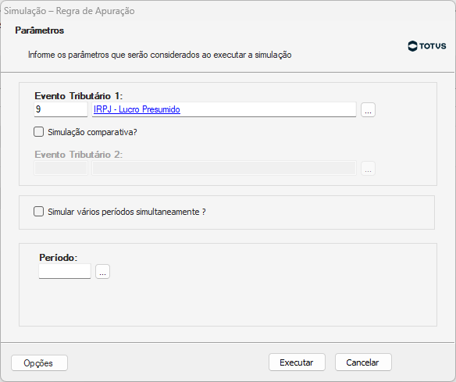Open the IRPJ - Lucro Presumido link
The image size is (456, 382).
137,109
